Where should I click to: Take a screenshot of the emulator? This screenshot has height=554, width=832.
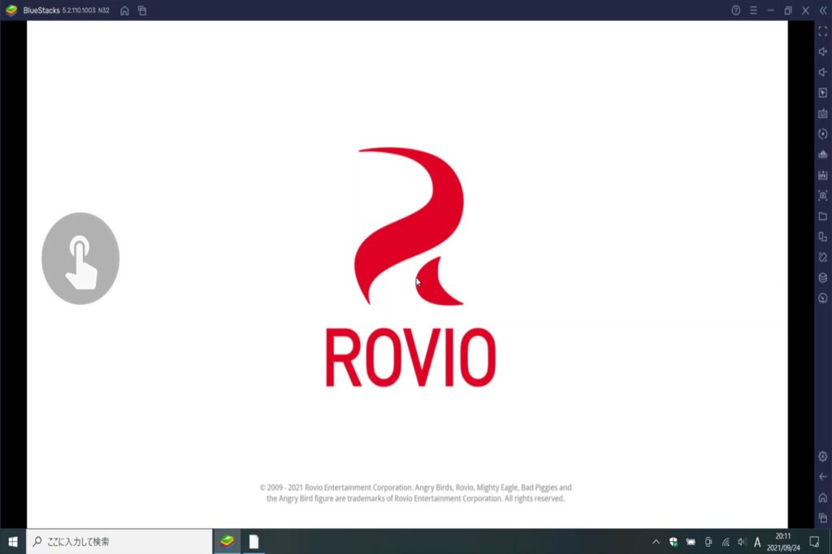tap(823, 195)
